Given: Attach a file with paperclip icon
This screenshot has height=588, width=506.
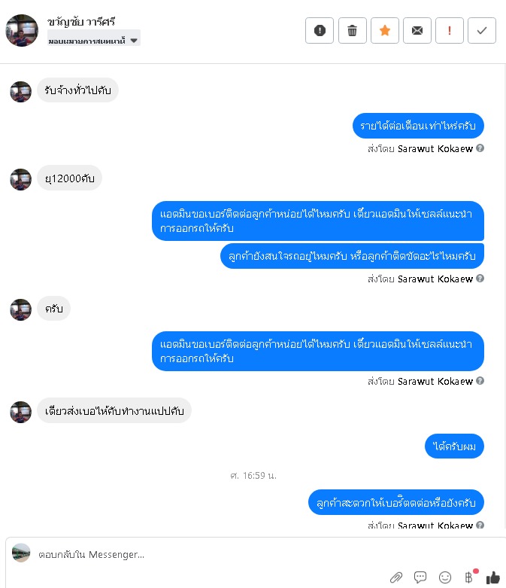Looking at the screenshot, I should (x=396, y=577).
